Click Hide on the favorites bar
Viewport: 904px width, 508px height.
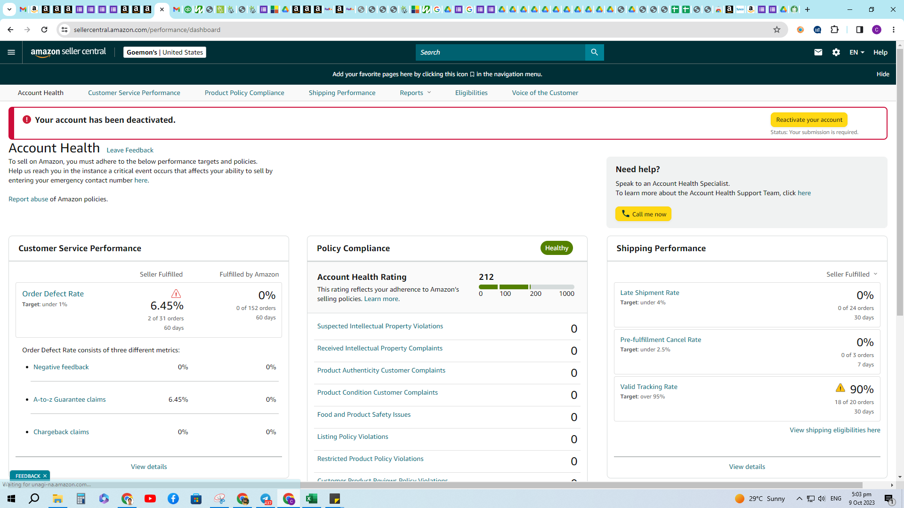coord(883,74)
